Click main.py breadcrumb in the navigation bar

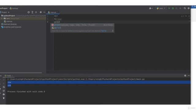(14, 8)
